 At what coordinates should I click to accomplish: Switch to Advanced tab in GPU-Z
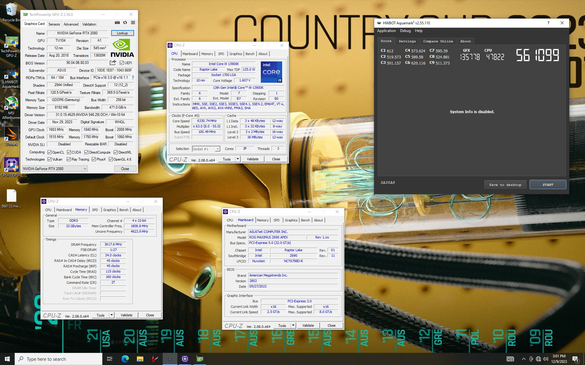point(71,24)
